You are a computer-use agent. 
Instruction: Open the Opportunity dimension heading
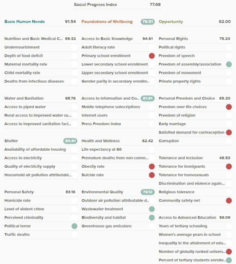click(x=171, y=22)
